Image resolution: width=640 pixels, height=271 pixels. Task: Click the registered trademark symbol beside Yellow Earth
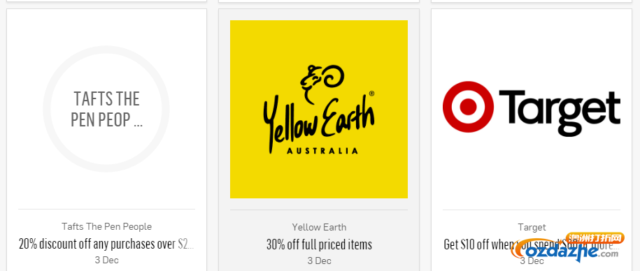[371, 94]
